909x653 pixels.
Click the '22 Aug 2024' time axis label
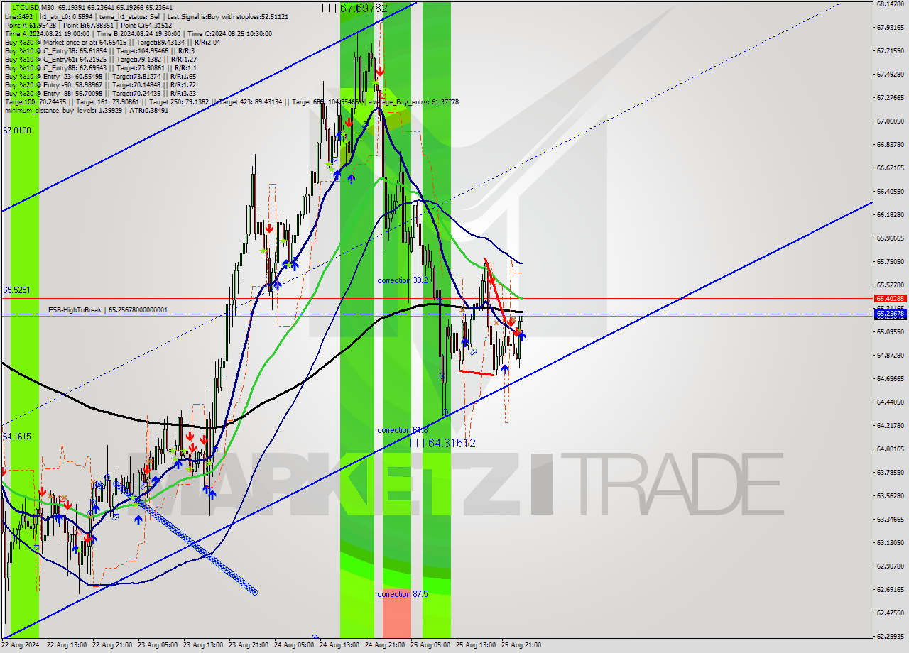click(21, 645)
